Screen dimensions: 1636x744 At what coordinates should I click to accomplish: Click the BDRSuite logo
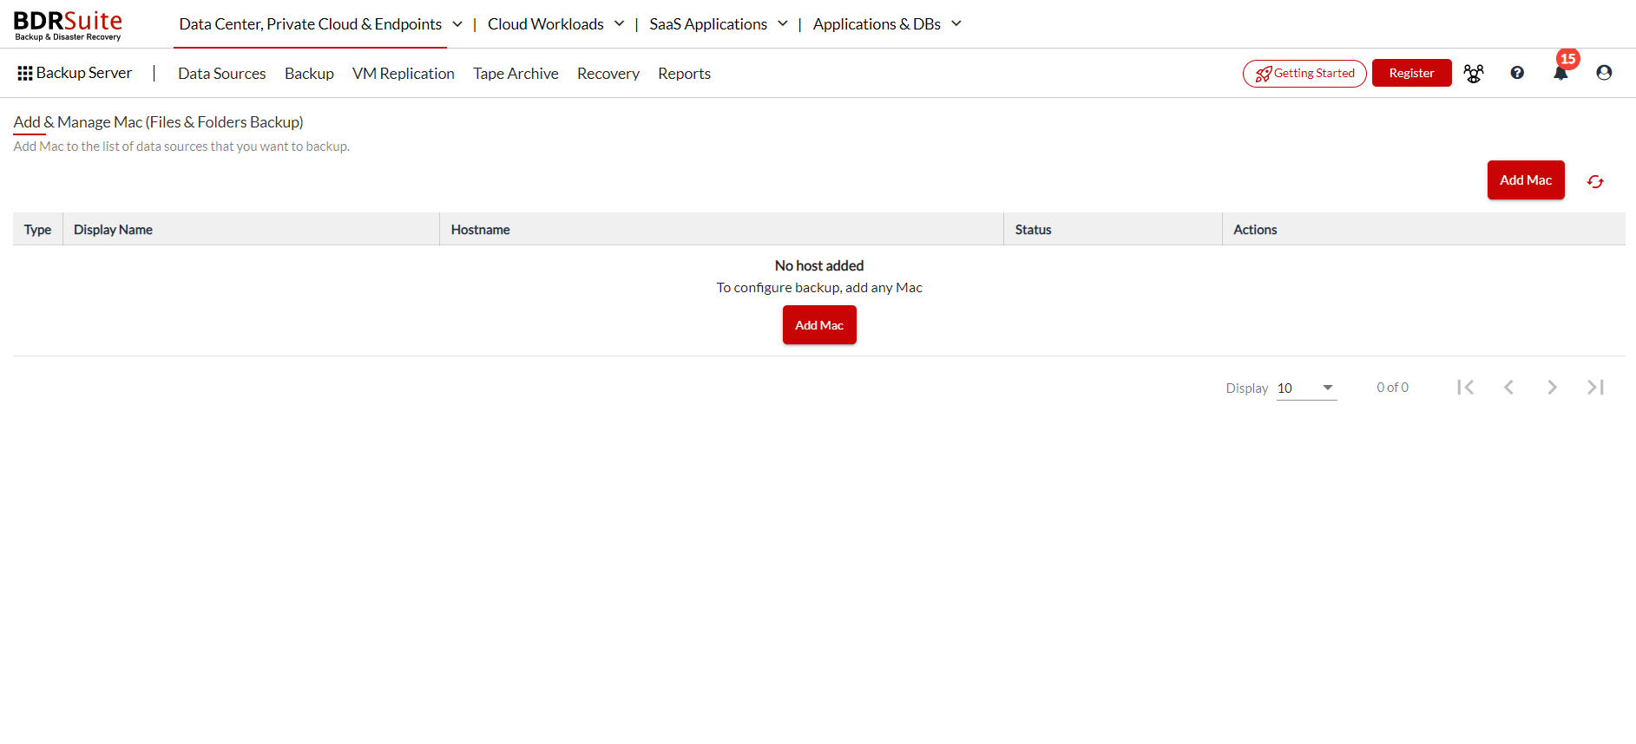point(68,25)
